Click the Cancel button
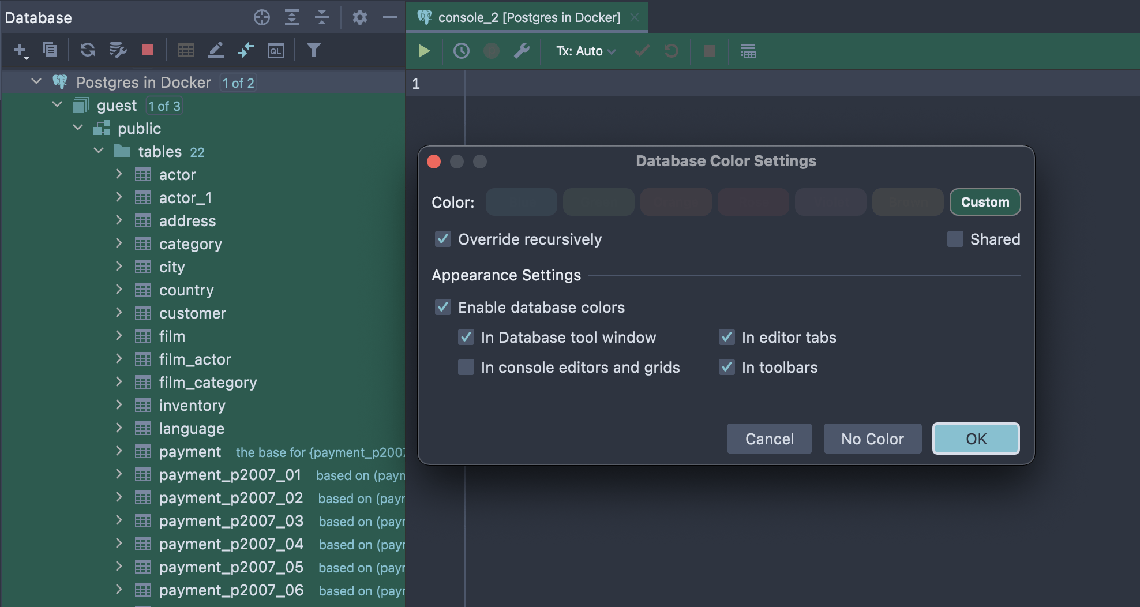The width and height of the screenshot is (1140, 607). tap(769, 439)
